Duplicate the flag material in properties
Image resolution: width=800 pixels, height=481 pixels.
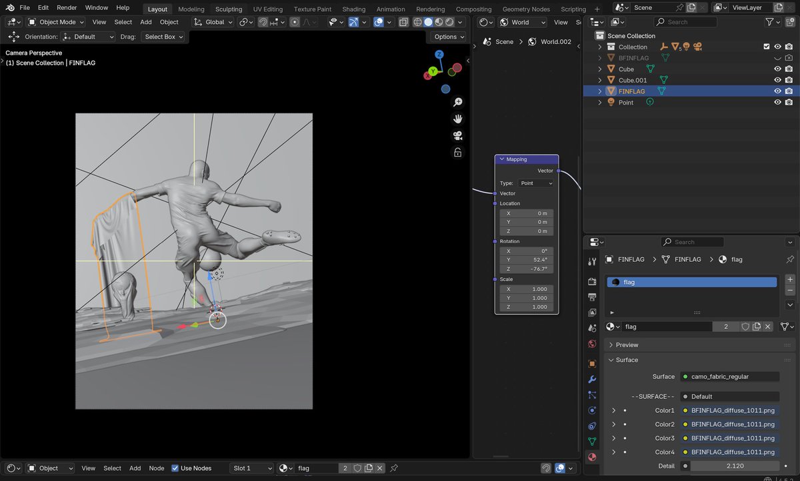point(757,326)
